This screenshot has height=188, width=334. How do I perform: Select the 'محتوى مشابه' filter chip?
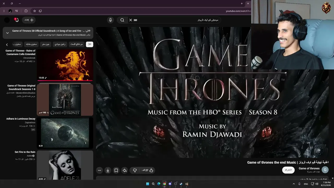[x=31, y=44]
